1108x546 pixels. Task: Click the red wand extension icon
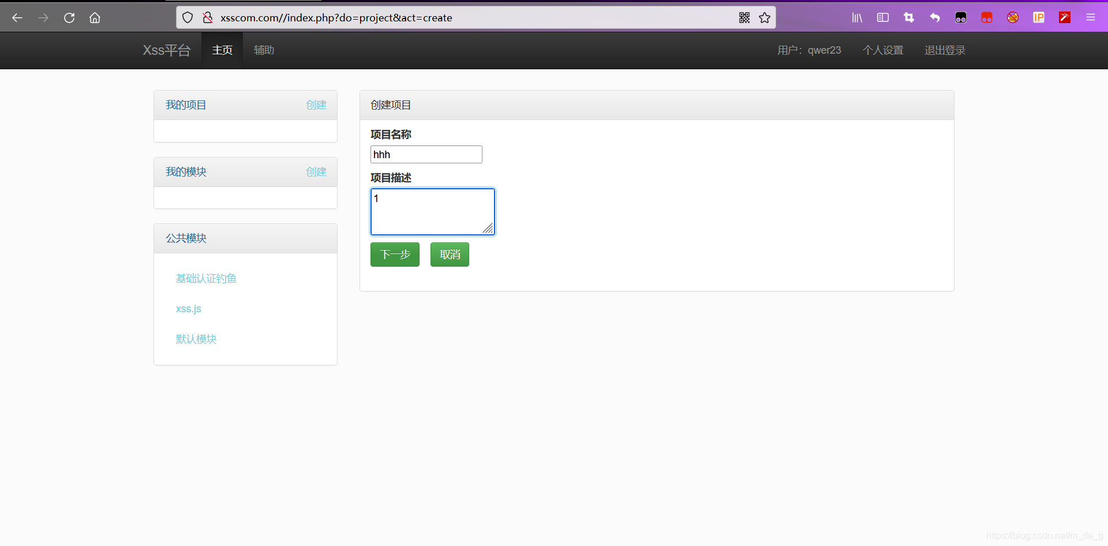pos(1065,18)
